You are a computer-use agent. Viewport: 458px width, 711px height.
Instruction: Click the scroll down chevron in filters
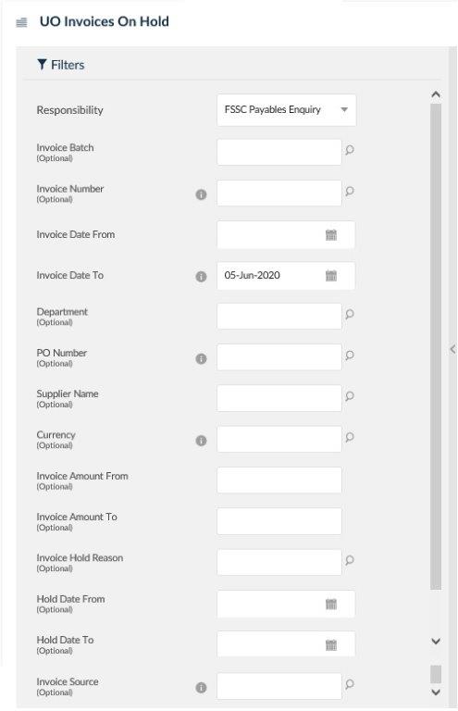pos(436,642)
